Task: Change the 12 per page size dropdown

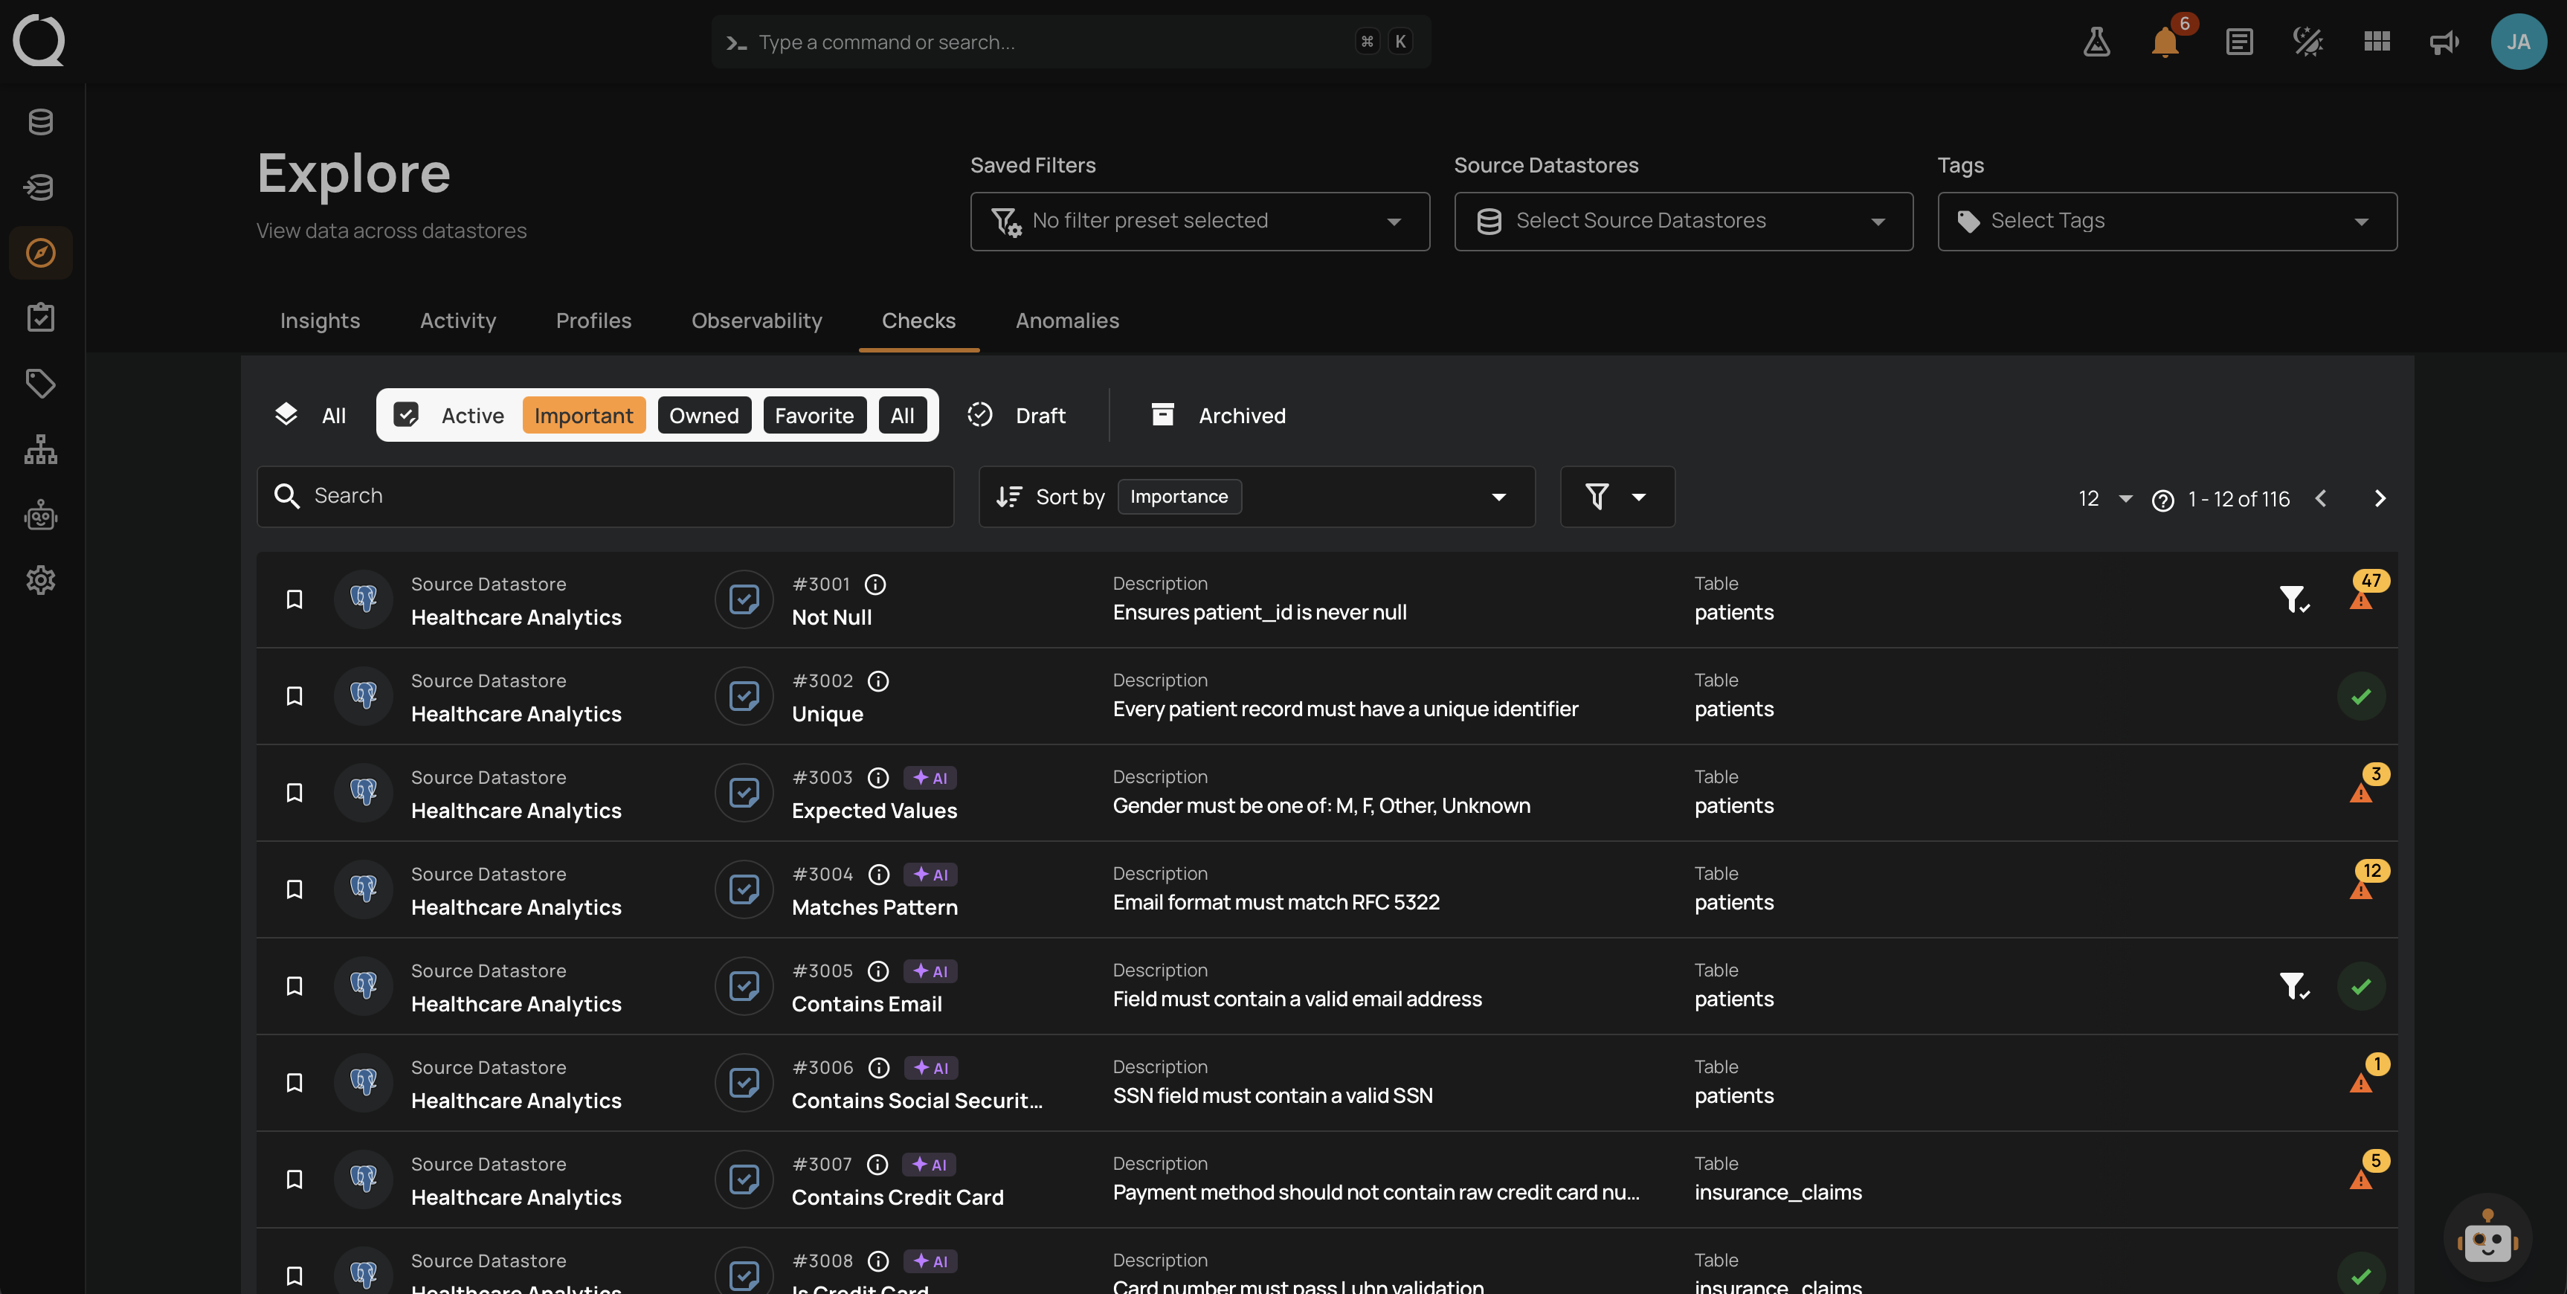Action: [2104, 498]
